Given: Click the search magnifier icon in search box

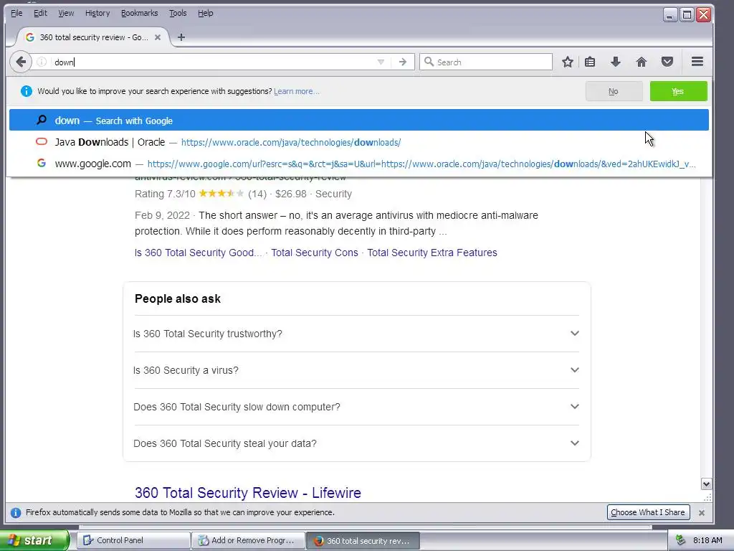Looking at the screenshot, I should (x=429, y=62).
